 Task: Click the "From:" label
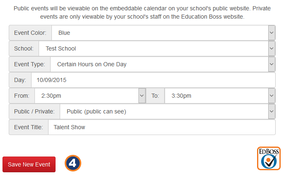tap(22, 96)
